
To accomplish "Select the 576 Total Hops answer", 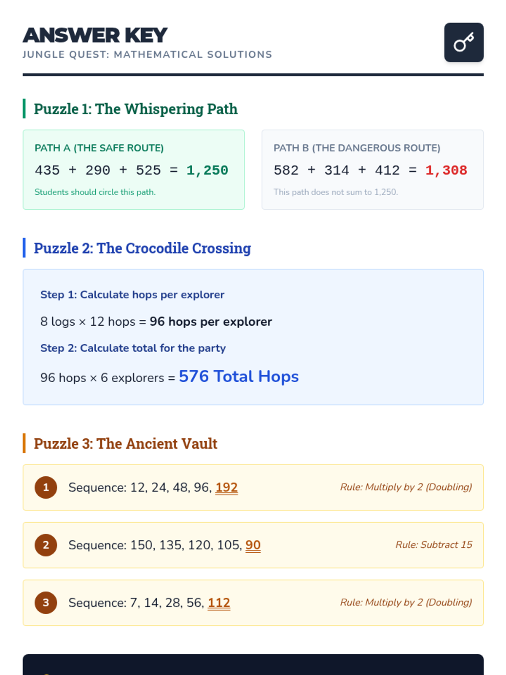I will coord(239,376).
